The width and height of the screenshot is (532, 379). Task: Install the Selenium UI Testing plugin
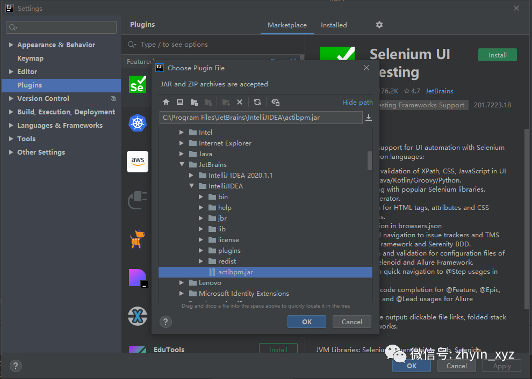tap(498, 55)
